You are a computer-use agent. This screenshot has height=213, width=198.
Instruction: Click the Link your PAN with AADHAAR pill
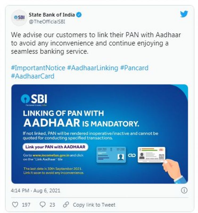pyautogui.click(x=55, y=147)
